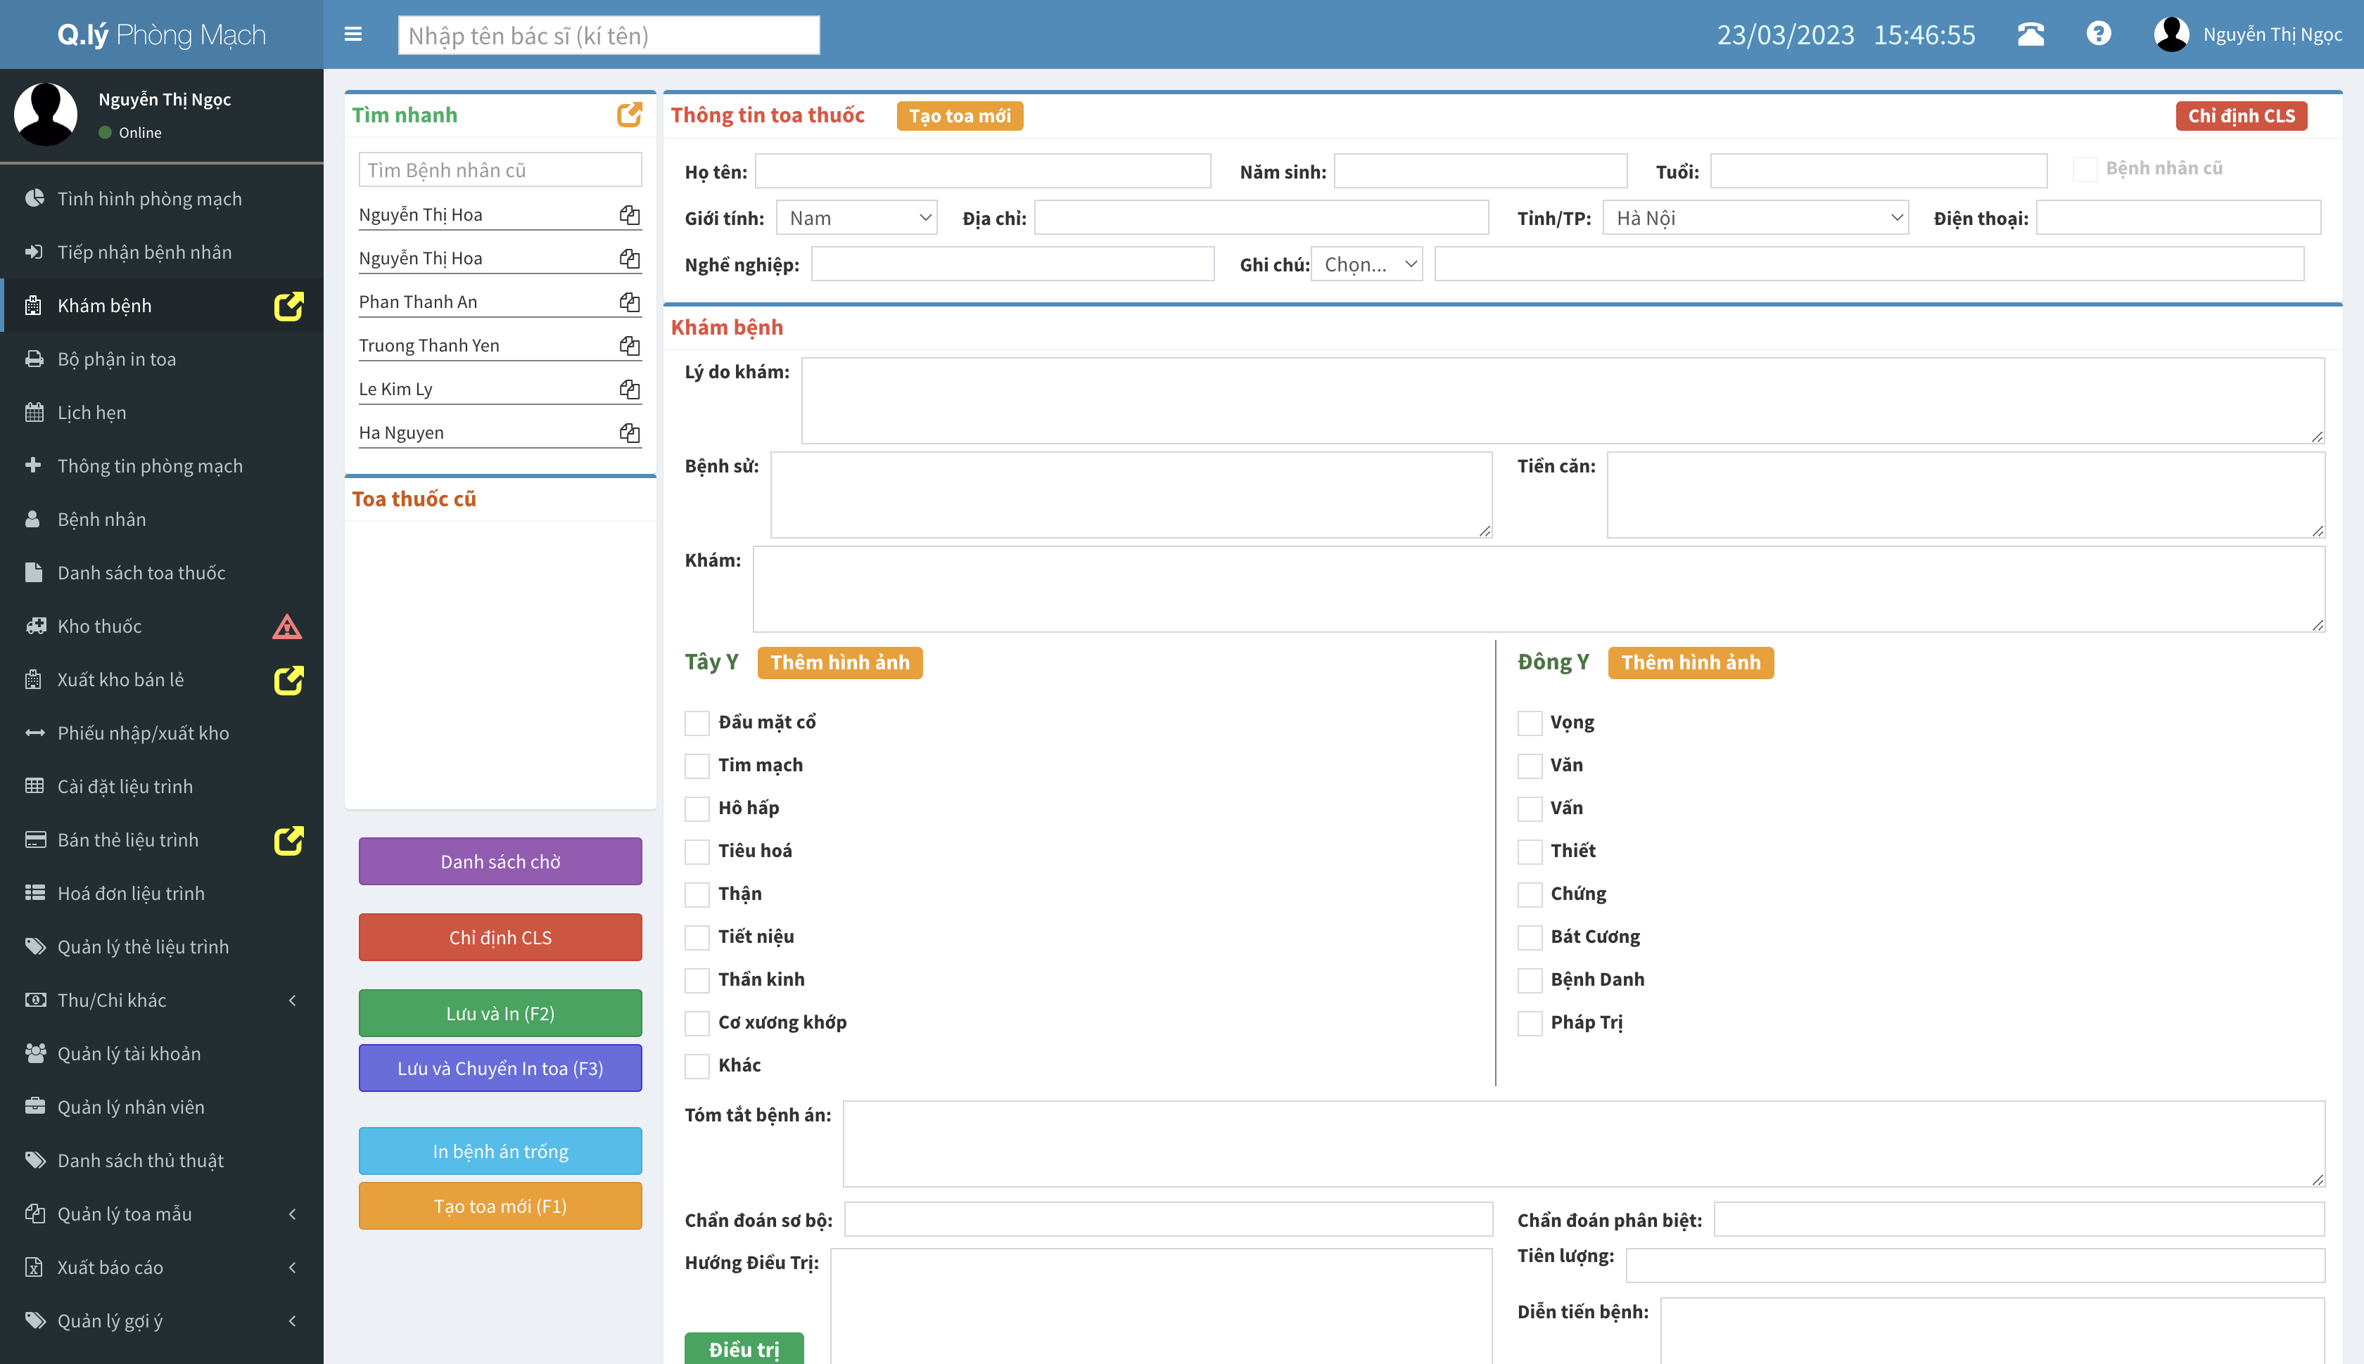The image size is (2364, 1364).
Task: Tick the Cơ xương khớp checkbox
Action: (x=697, y=1023)
